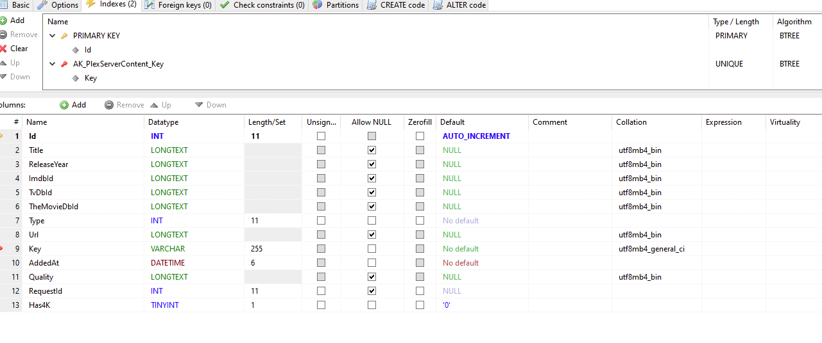The image size is (822, 343).
Task: Click the '0' default of Has4K
Action: click(x=447, y=305)
